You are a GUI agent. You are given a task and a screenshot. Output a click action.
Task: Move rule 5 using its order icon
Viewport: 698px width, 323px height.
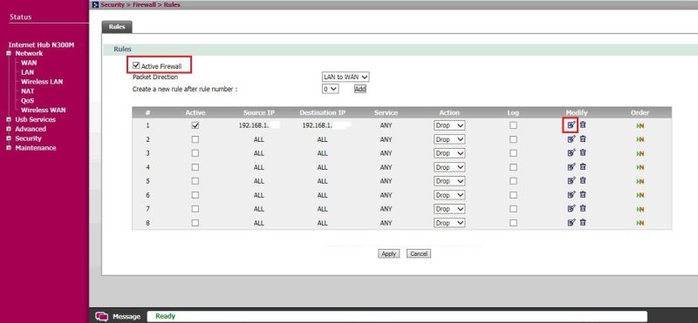click(640, 181)
